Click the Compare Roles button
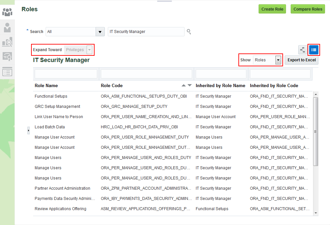 [x=308, y=9]
